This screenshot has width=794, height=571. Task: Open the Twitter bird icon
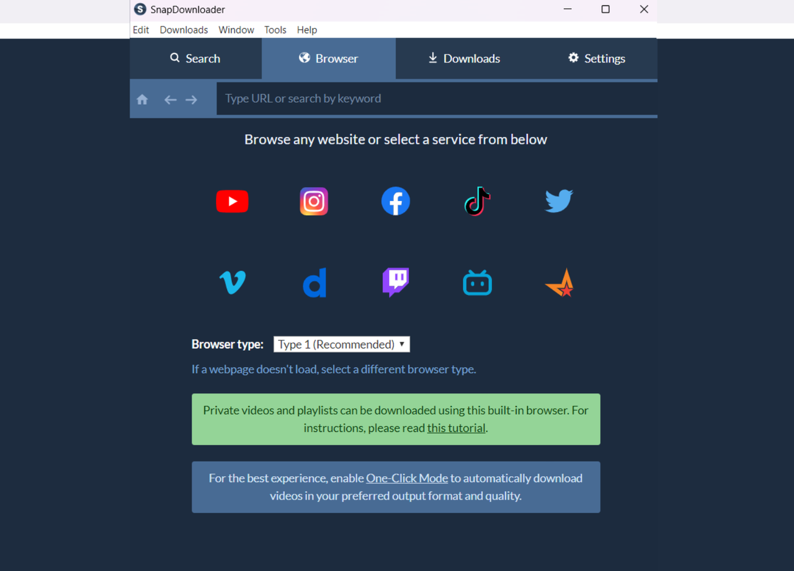[x=559, y=201]
